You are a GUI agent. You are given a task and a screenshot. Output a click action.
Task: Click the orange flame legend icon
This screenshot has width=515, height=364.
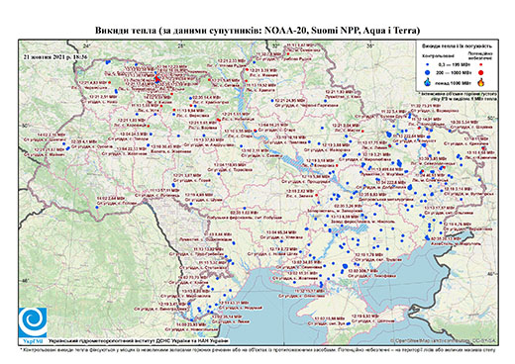481,82
